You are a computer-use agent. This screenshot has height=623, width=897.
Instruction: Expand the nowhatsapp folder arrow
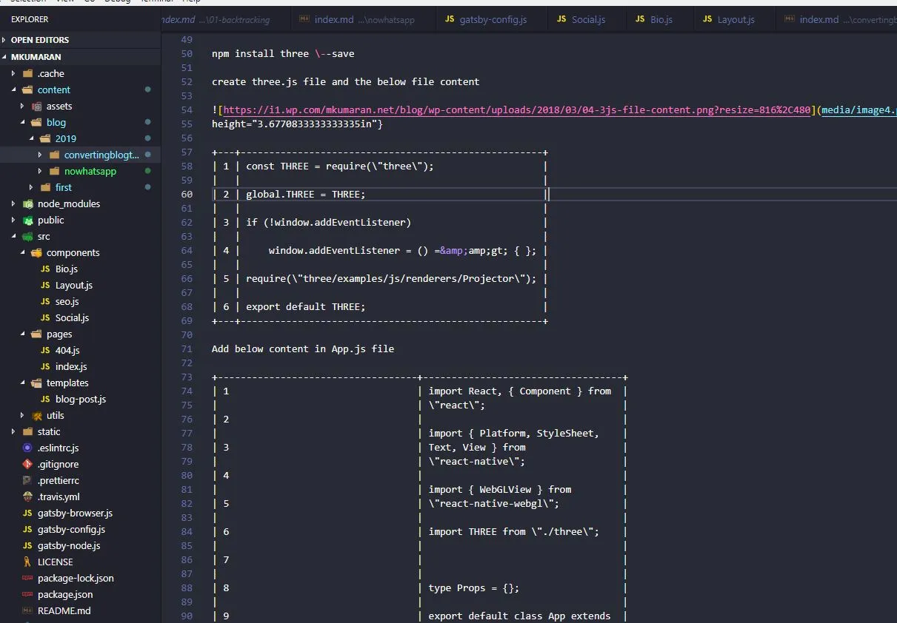click(x=40, y=171)
